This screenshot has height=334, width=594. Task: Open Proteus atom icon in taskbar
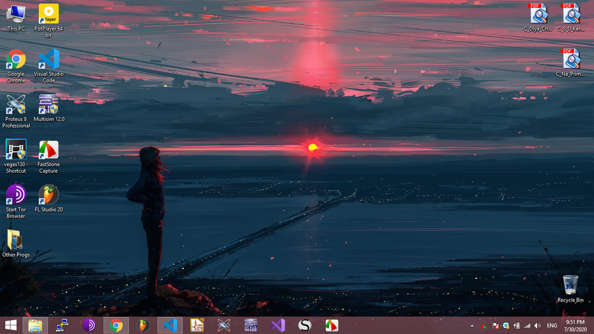pos(224,325)
